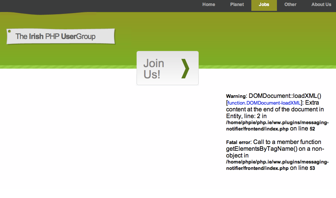
Task: Select the highlighted Jobs tab
Action: pos(264,5)
